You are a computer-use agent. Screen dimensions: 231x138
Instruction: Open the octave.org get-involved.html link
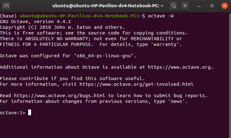[x=136, y=84]
